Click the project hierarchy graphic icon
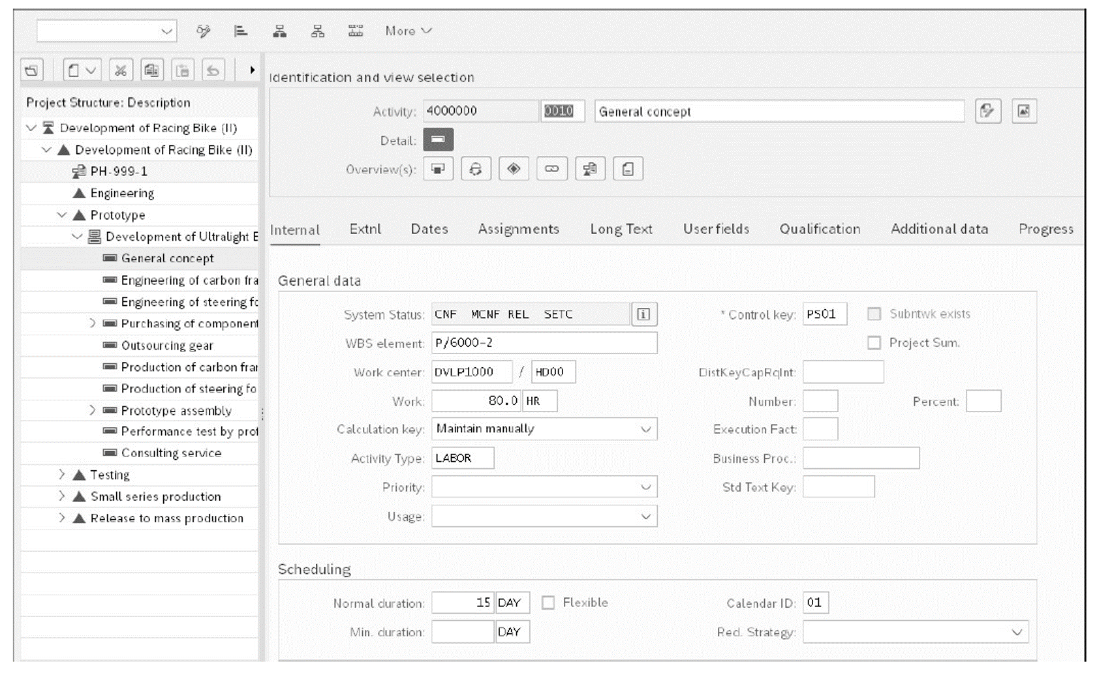The height and width of the screenshot is (675, 1097). [x=279, y=31]
